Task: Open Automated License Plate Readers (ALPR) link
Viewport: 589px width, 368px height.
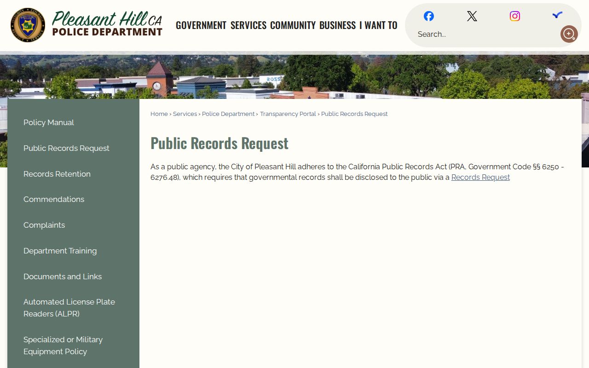Action: pyautogui.click(x=69, y=308)
